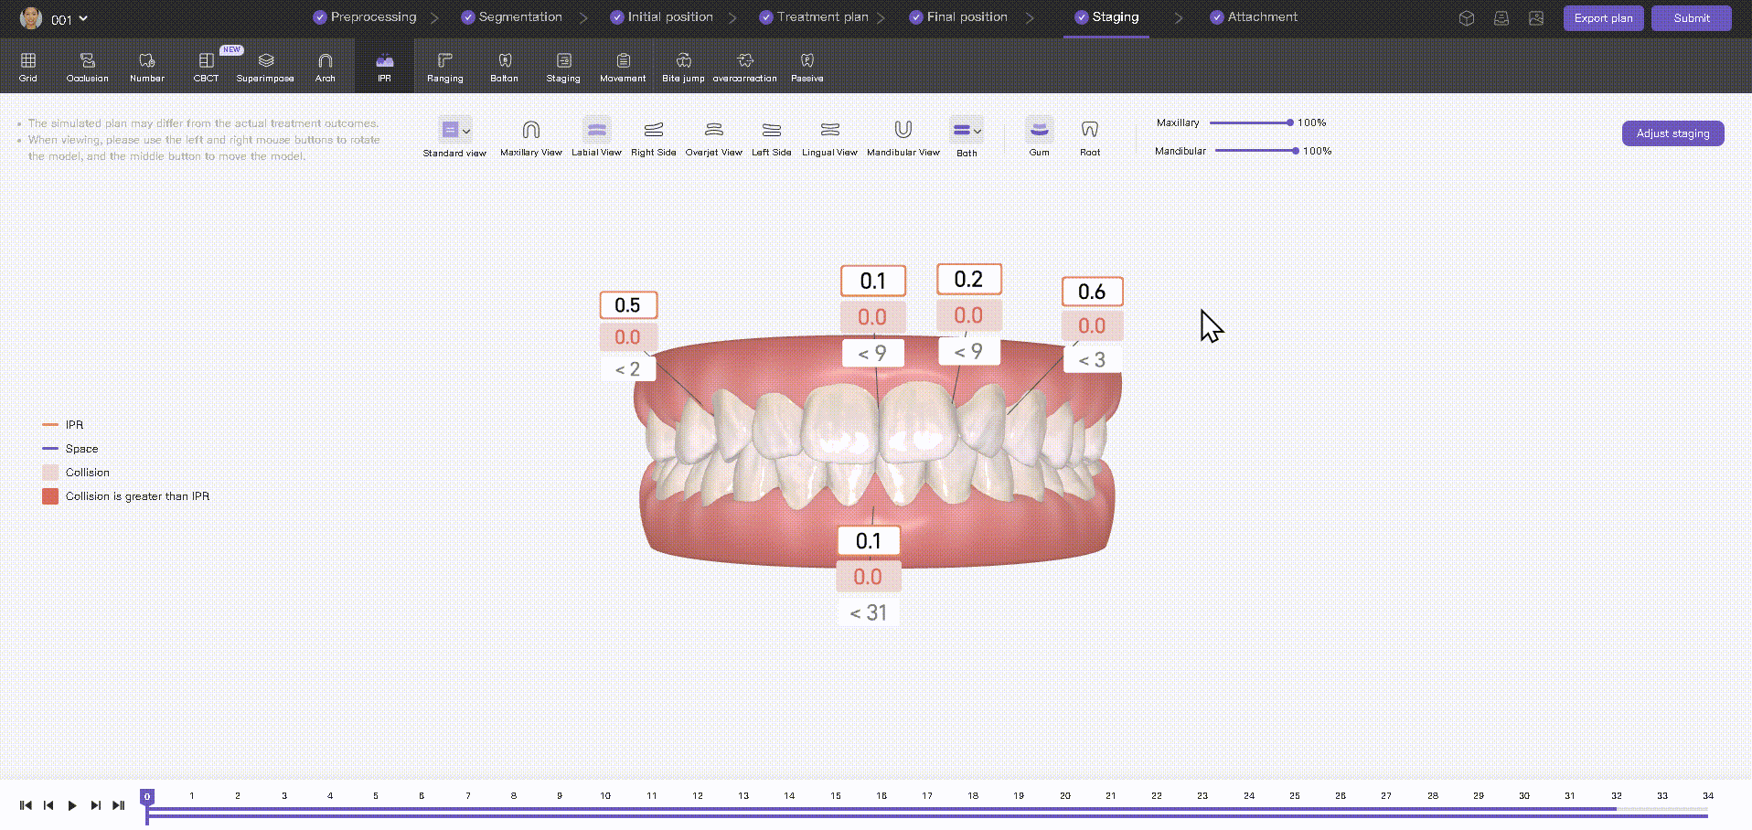Screen dimensions: 1752x830
Task: Play the staging animation
Action: click(x=72, y=805)
